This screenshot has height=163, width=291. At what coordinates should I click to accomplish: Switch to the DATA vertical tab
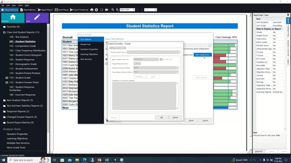click(x=288, y=21)
